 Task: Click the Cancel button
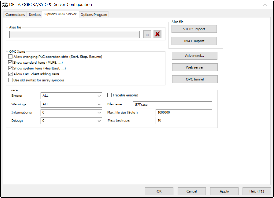pyautogui.click(x=192, y=191)
